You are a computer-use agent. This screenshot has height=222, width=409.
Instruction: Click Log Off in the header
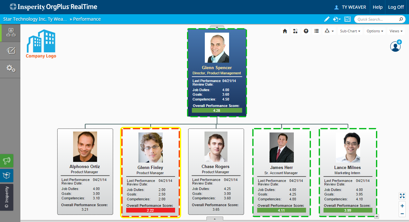396,7
